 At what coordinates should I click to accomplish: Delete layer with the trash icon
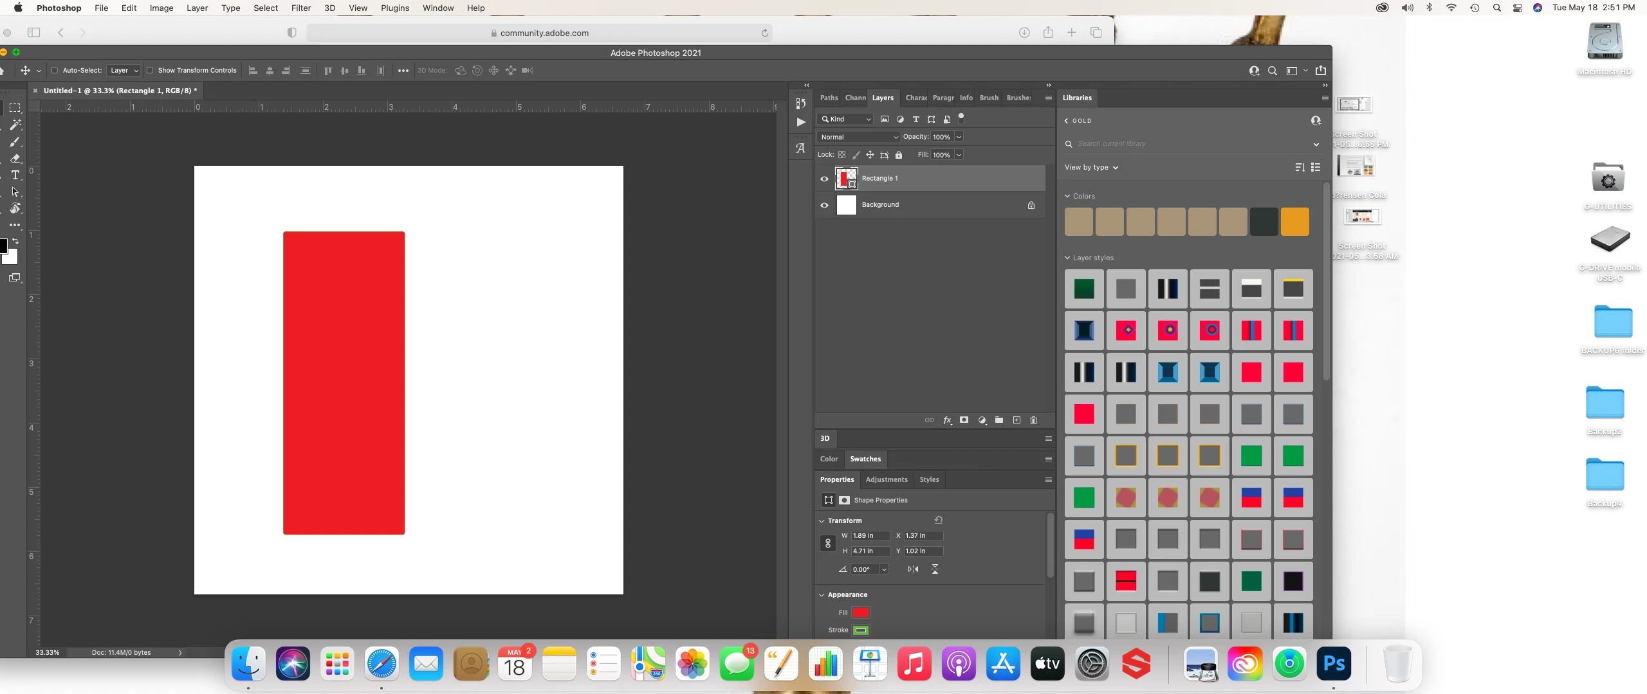pyautogui.click(x=1034, y=420)
